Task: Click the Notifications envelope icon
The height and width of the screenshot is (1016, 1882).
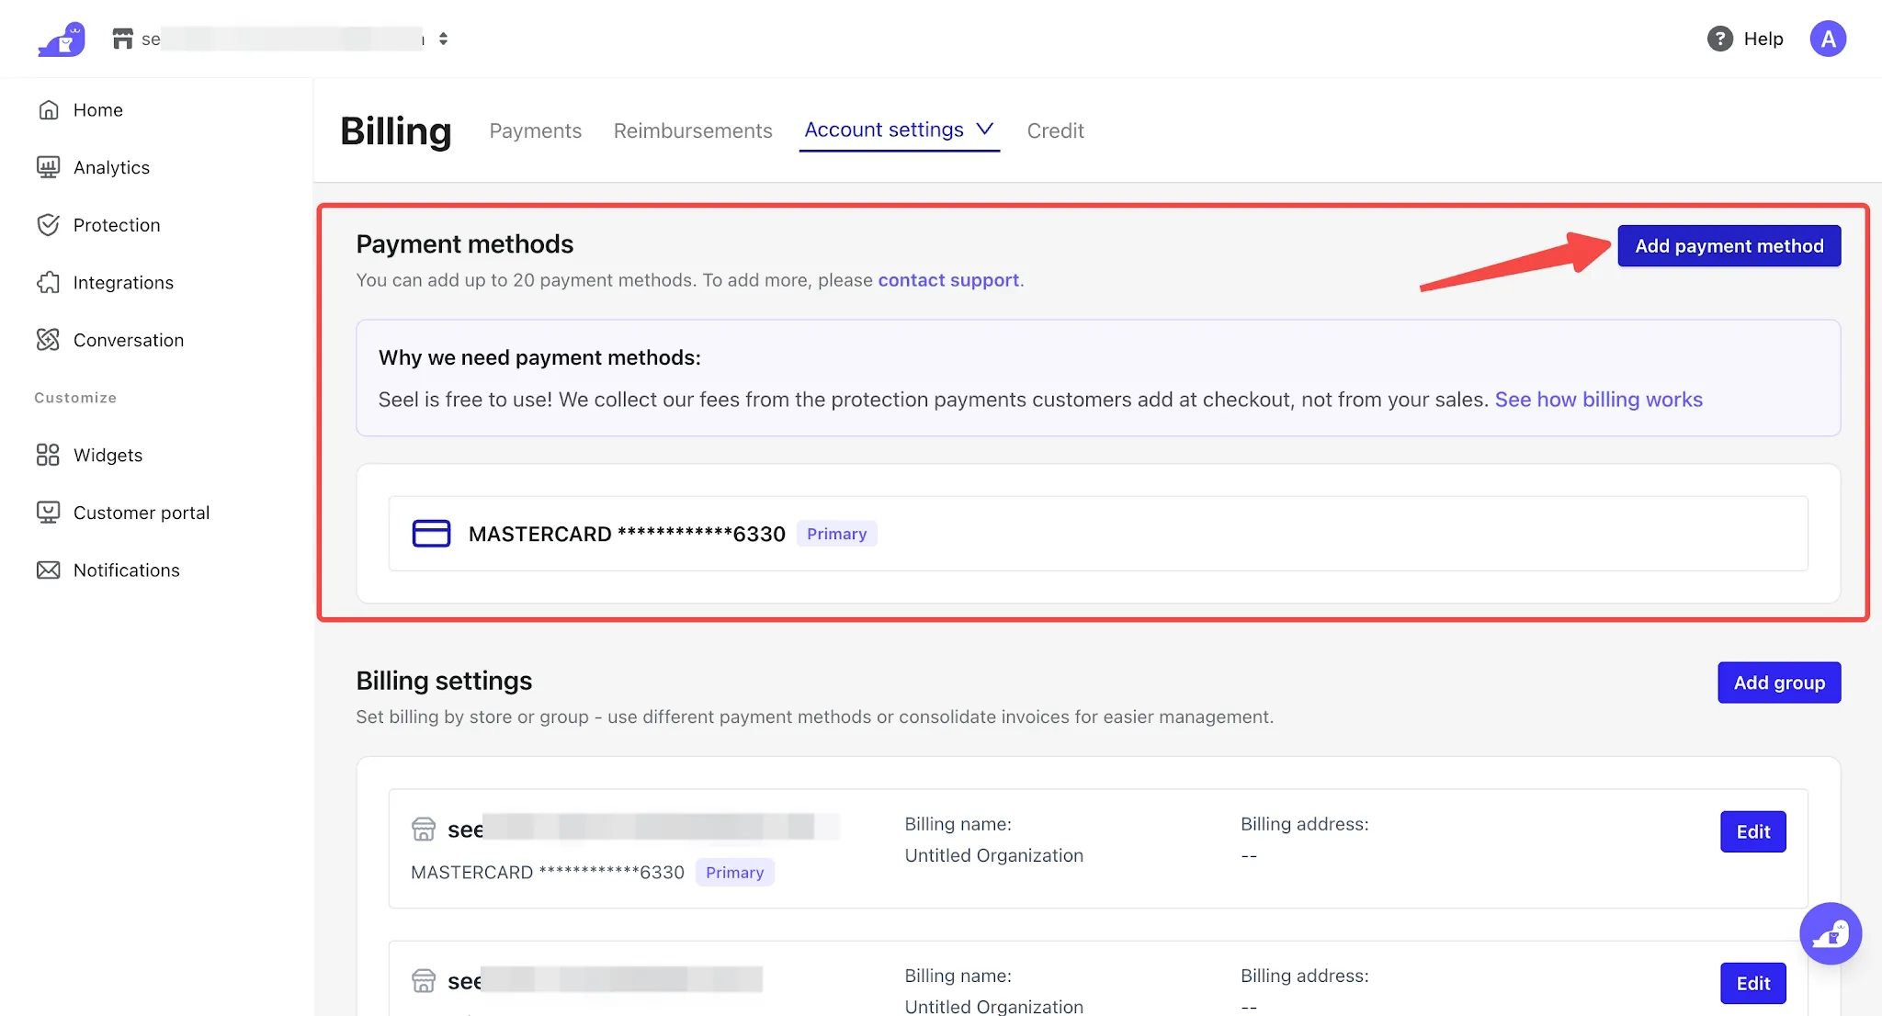Action: click(x=49, y=570)
